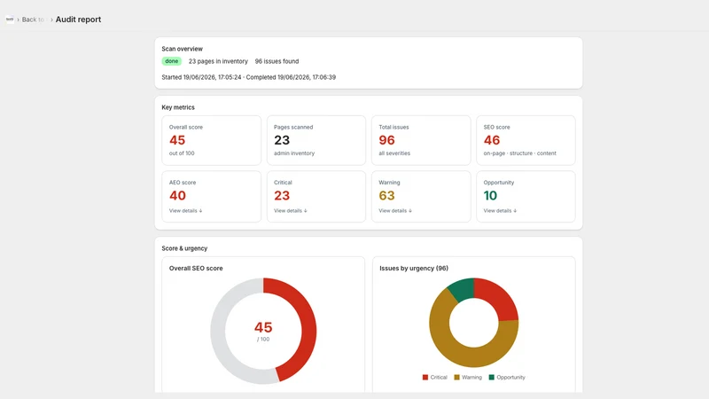The height and width of the screenshot is (399, 709).
Task: Click the 'admin inventory' caption
Action: [294, 153]
